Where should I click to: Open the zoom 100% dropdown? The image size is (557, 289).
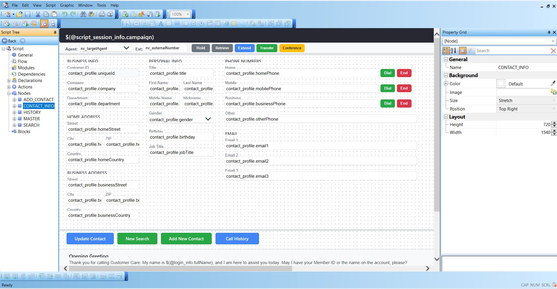(x=188, y=14)
